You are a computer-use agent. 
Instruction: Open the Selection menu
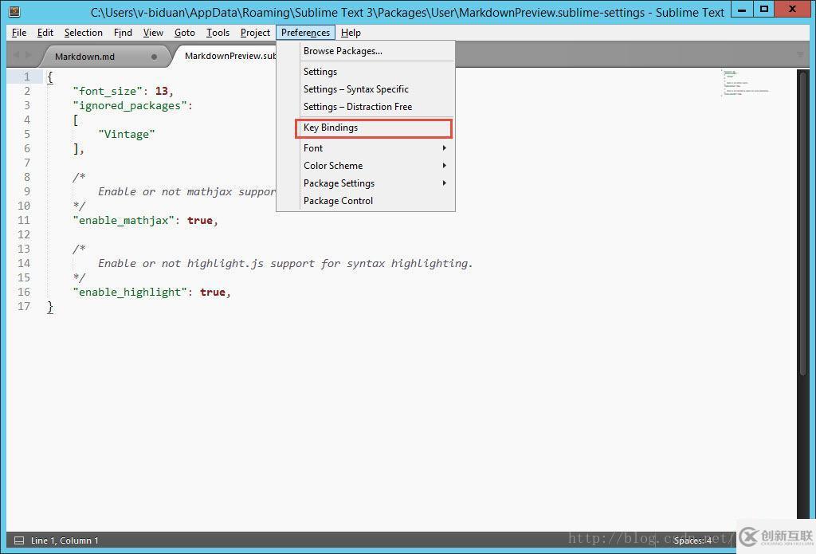83,33
